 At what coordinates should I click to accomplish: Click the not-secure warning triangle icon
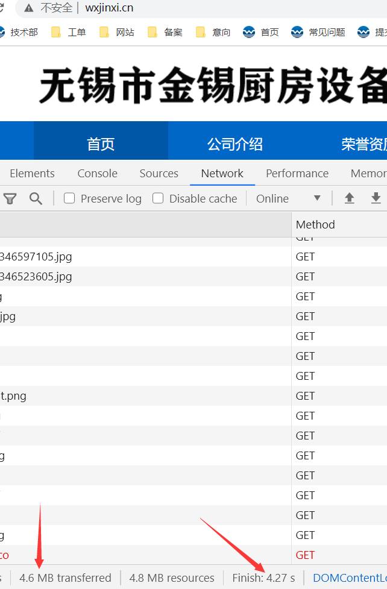[x=28, y=8]
